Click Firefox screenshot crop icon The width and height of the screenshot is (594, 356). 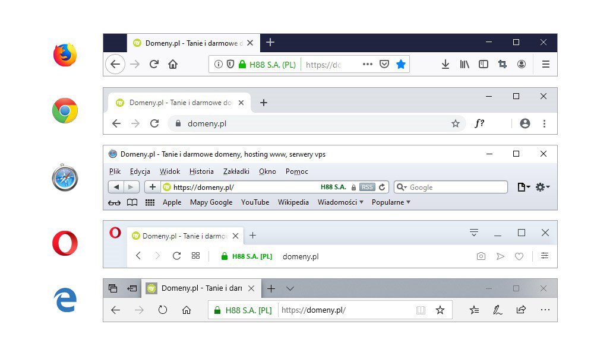[x=503, y=64]
